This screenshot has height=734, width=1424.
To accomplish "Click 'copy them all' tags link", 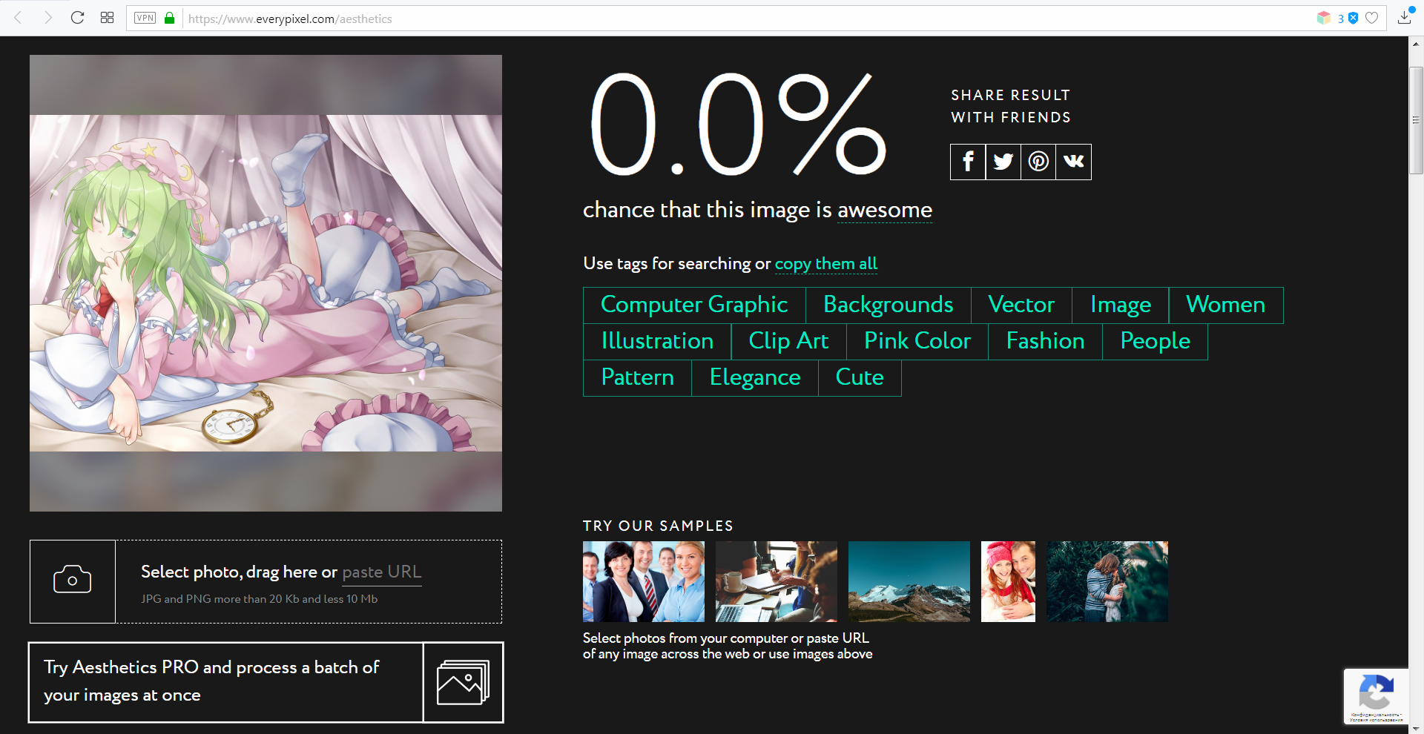I will (x=826, y=264).
